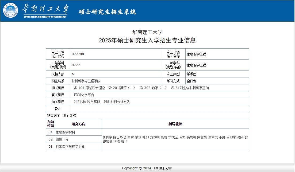Click the 一级学科(类别)名称 label cell
This screenshot has height=172, width=295.
pyautogui.click(x=173, y=65)
